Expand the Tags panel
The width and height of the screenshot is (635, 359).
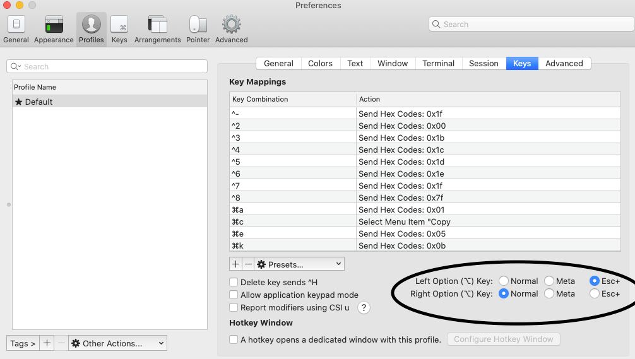click(23, 343)
